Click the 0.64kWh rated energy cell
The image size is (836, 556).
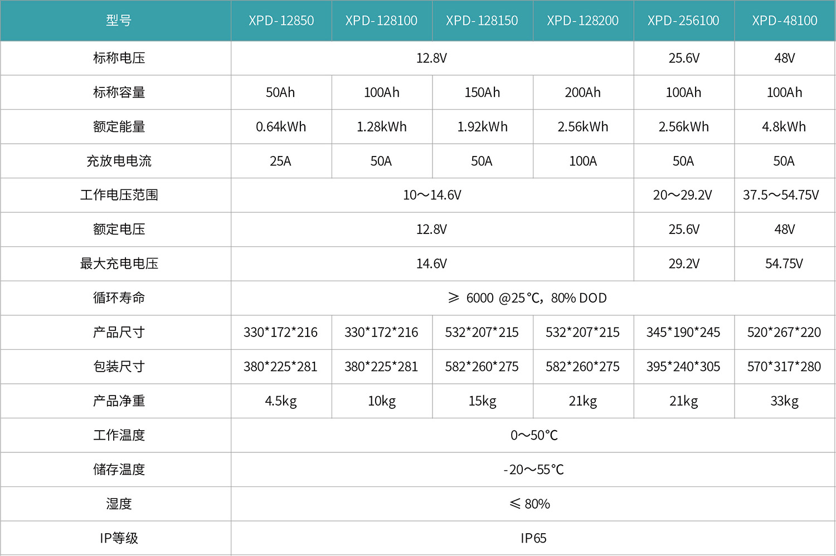point(281,127)
